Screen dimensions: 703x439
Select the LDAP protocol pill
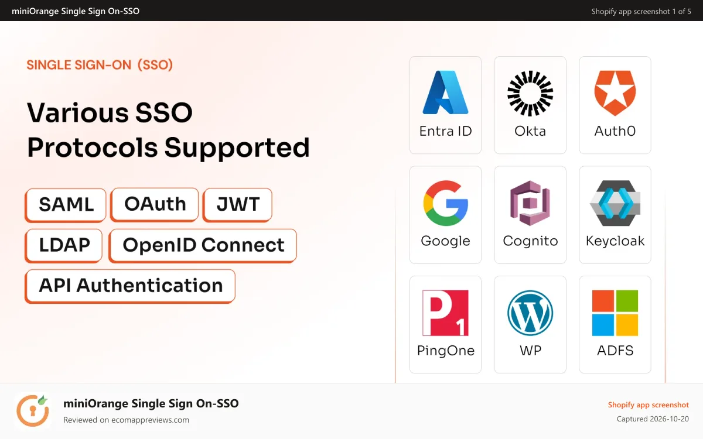64,246
